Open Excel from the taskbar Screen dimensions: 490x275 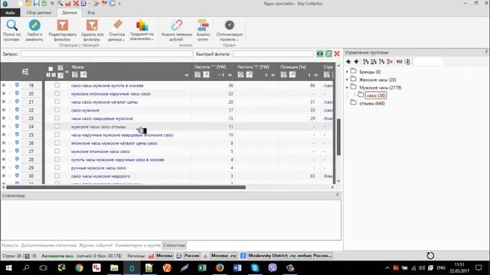(x=202, y=268)
